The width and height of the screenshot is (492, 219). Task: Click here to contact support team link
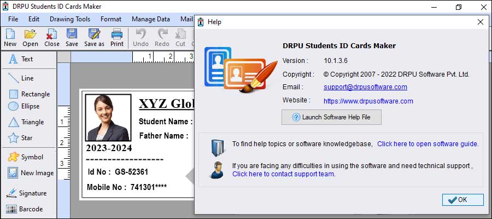(284, 174)
